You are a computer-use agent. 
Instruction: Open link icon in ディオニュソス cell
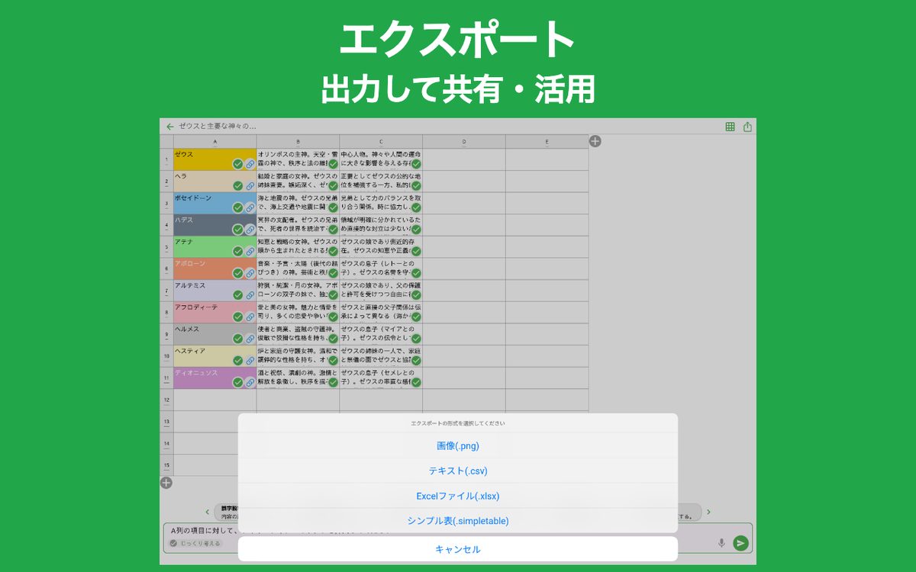250,382
